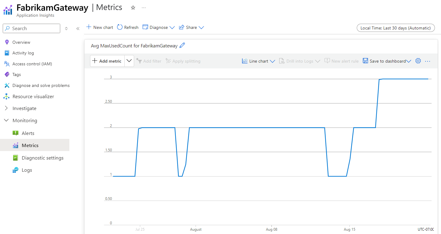Screen dimensions: 441x234
Task: Click the New chart button
Action: click(x=99, y=27)
